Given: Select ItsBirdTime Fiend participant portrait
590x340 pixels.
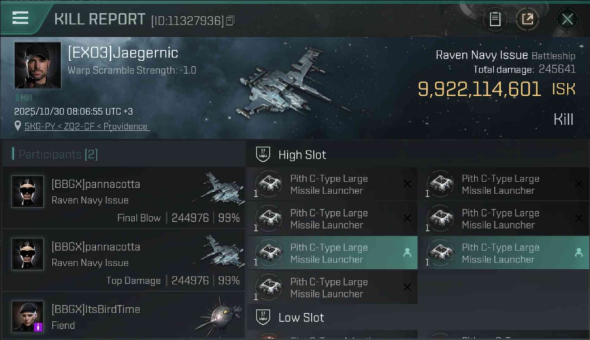Looking at the screenshot, I should point(28,316).
